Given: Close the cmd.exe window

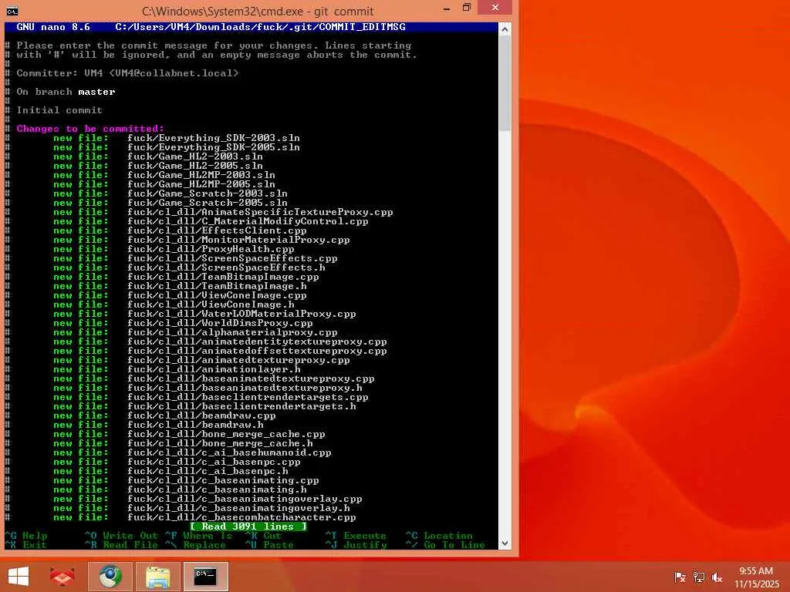Looking at the screenshot, I should click(x=495, y=8).
